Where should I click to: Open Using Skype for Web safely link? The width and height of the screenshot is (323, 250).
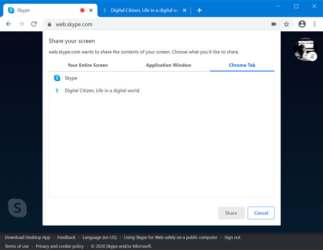point(170,238)
